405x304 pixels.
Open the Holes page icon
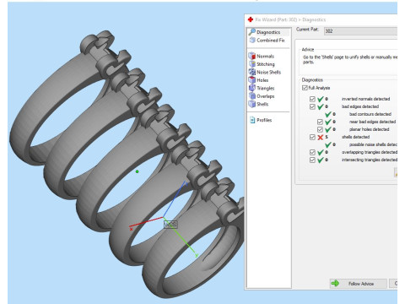(252, 80)
